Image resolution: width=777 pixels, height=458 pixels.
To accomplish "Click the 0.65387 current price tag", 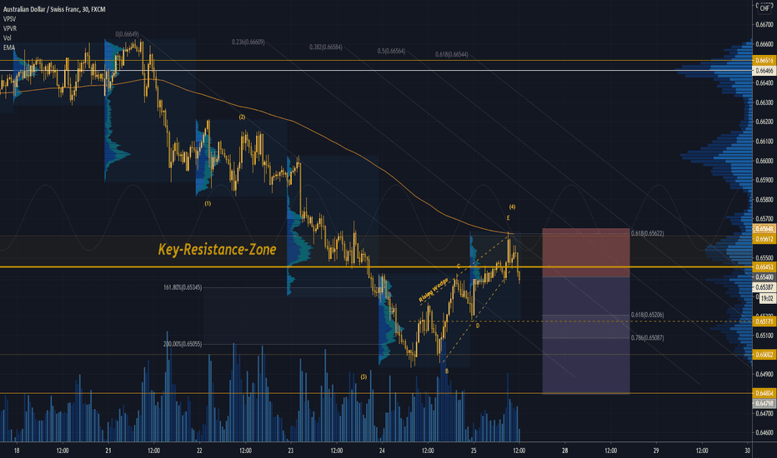I will pos(764,287).
